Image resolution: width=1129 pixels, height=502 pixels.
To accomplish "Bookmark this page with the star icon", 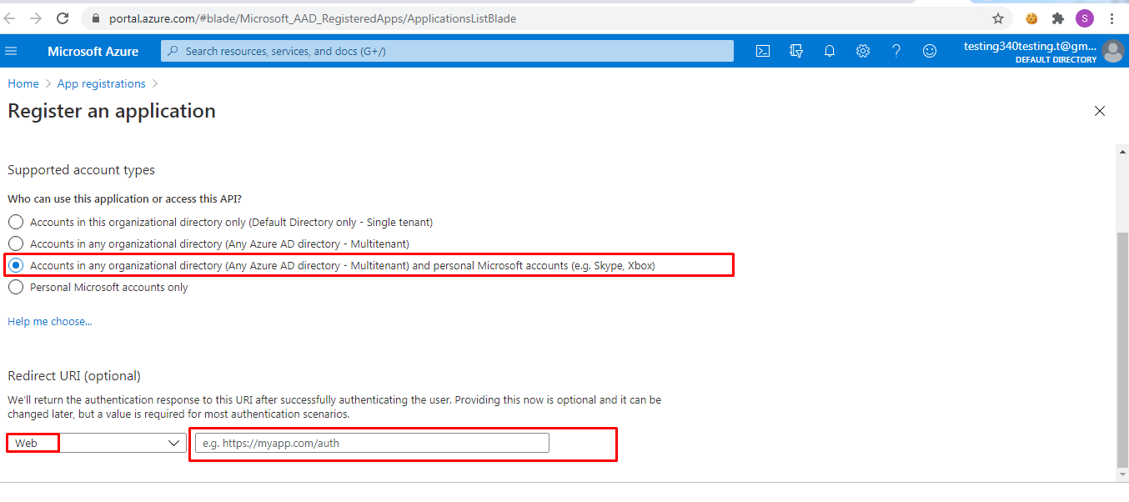I will 997,18.
